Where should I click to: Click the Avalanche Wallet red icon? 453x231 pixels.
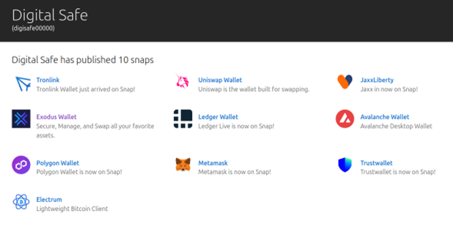pos(345,119)
